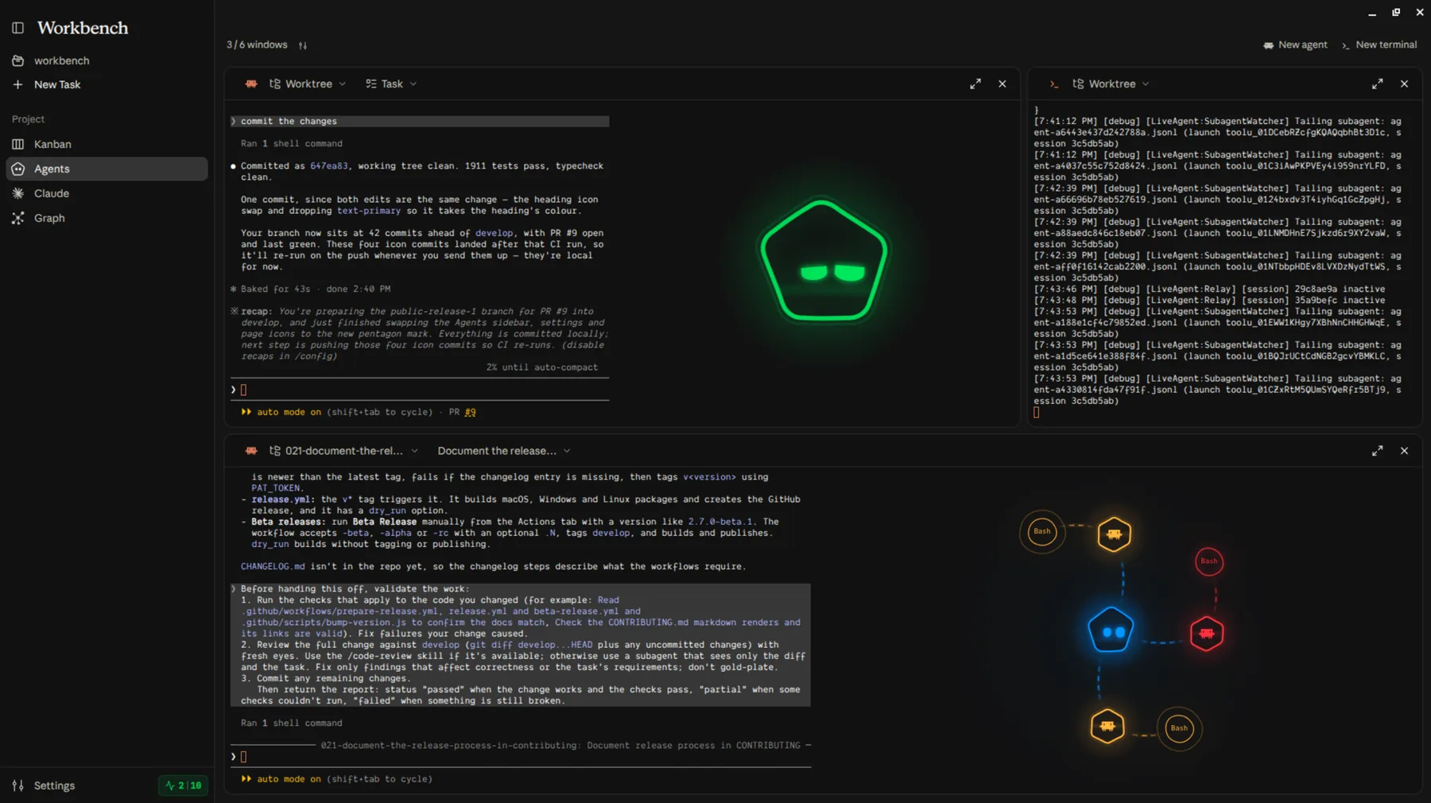Click the terminal prompt icon in the log pane header
Image resolution: width=1431 pixels, height=803 pixels.
[1054, 83]
